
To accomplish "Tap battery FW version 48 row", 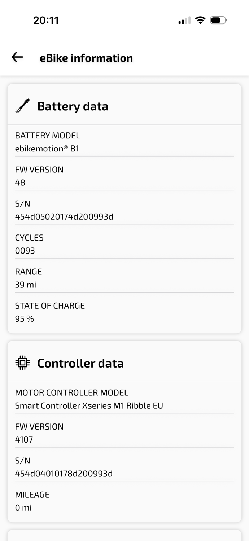I will tap(125, 176).
